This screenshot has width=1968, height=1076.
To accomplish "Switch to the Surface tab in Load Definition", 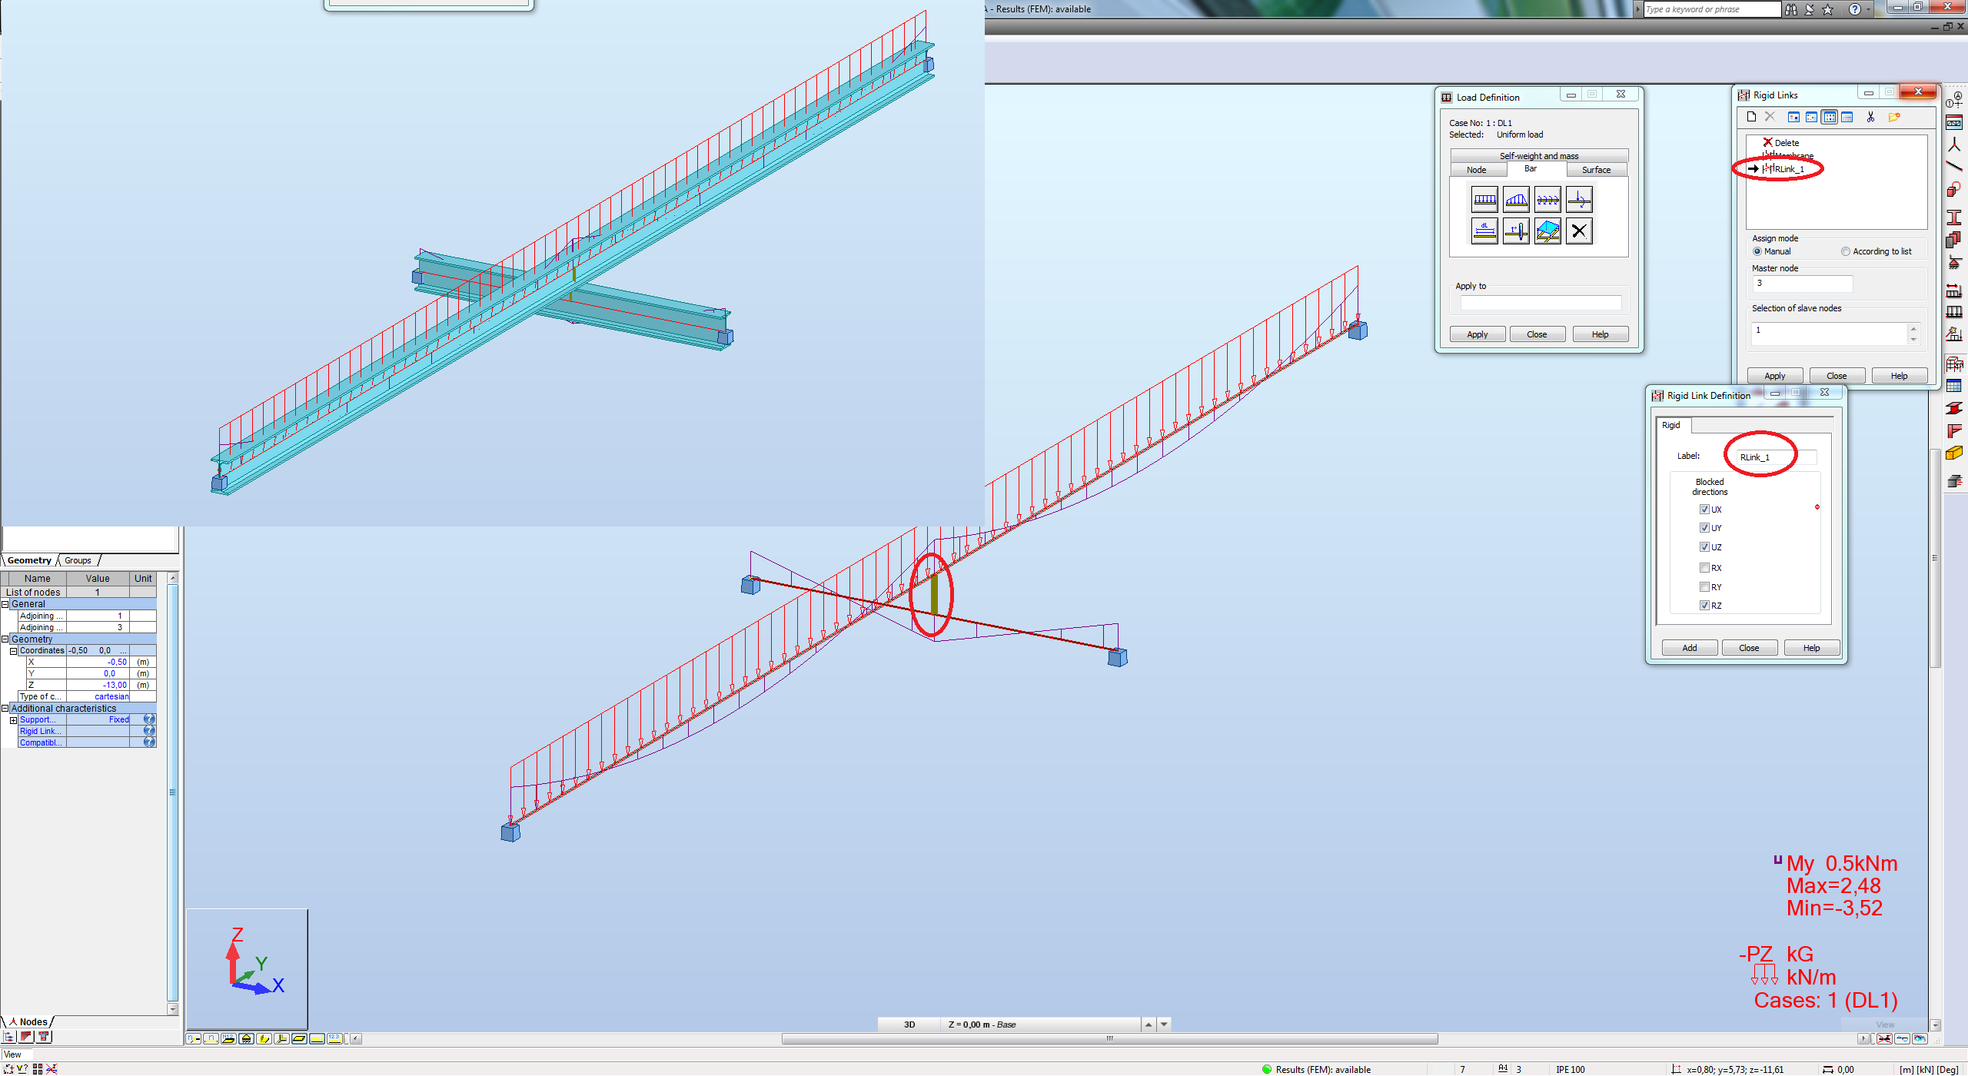I will coord(1597,169).
